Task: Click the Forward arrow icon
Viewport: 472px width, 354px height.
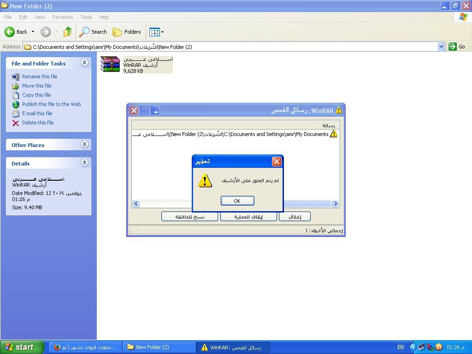Action: (x=46, y=32)
